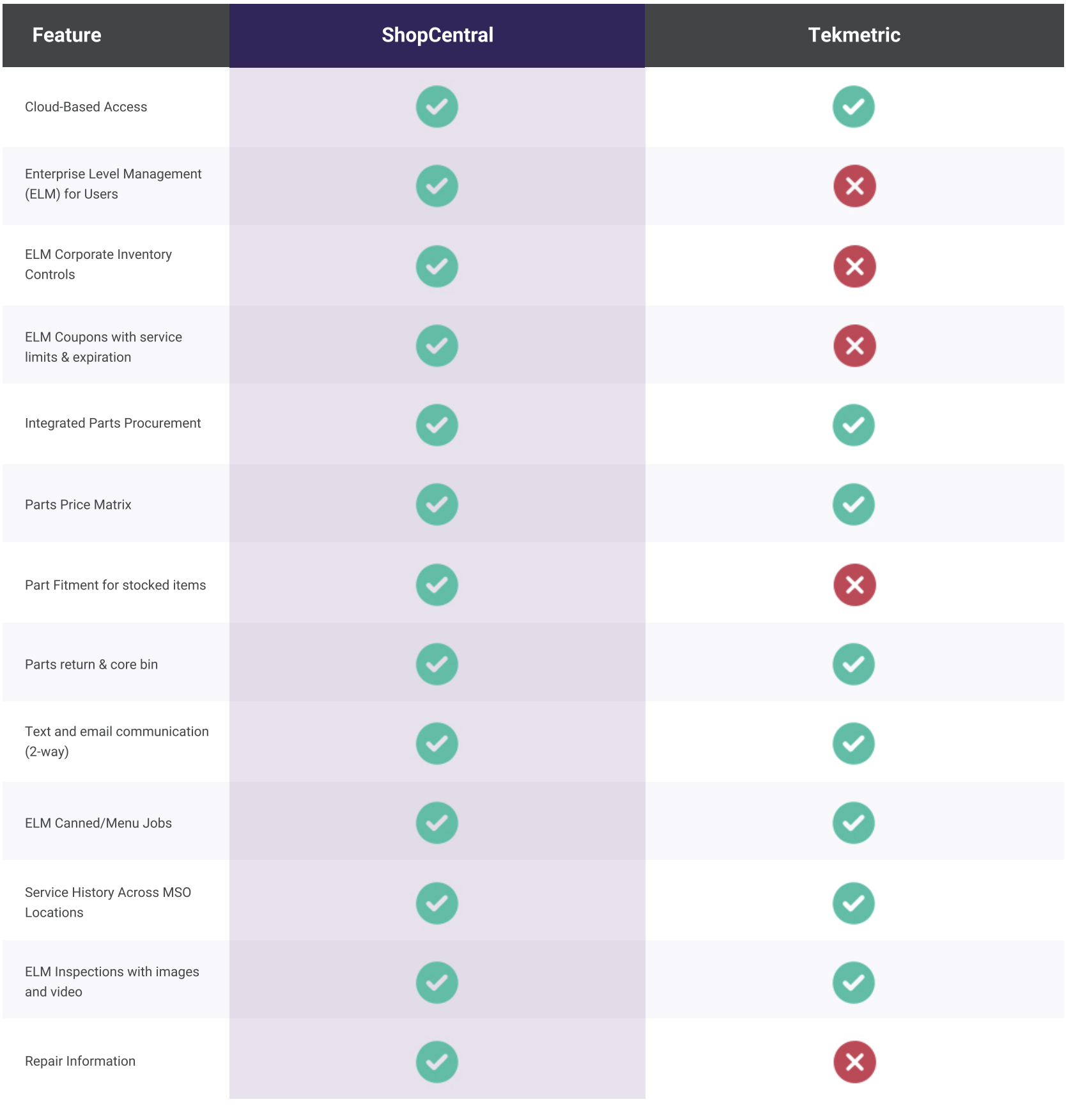Click ShopCentral checkmark for Parts return & core bin
1066x1120 pixels.
[437, 664]
